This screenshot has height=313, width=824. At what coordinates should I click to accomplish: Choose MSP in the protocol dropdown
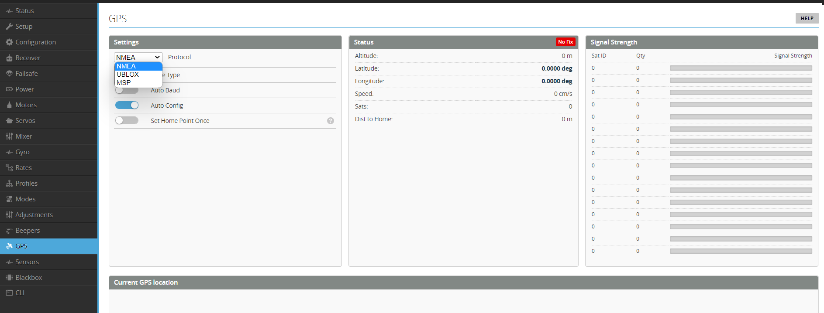pyautogui.click(x=124, y=83)
